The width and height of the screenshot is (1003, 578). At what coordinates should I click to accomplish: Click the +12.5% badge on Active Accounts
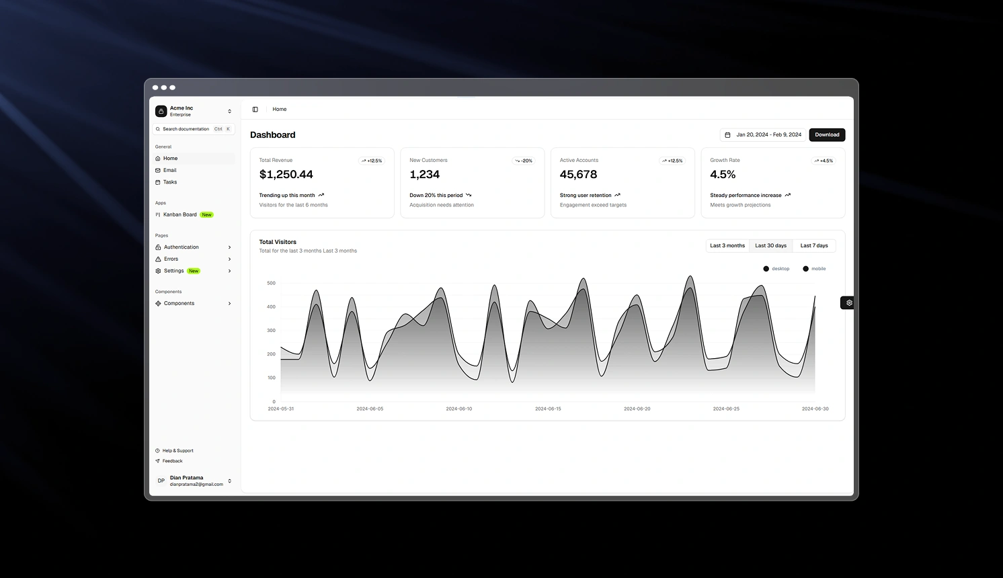[x=672, y=161]
